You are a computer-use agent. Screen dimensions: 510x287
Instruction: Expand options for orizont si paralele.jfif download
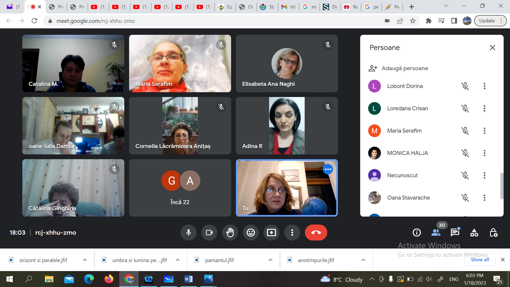pyautogui.click(x=85, y=260)
